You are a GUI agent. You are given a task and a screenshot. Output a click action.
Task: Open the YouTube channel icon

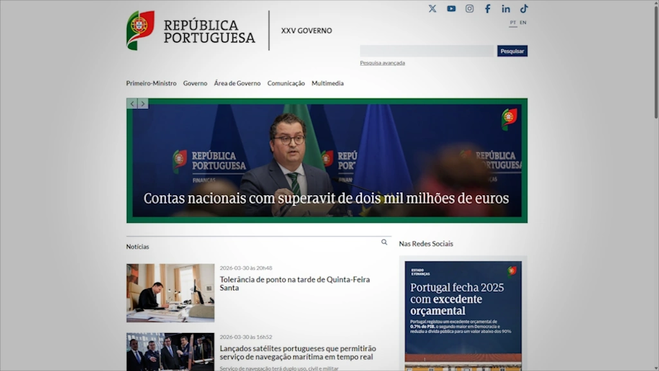click(x=451, y=8)
